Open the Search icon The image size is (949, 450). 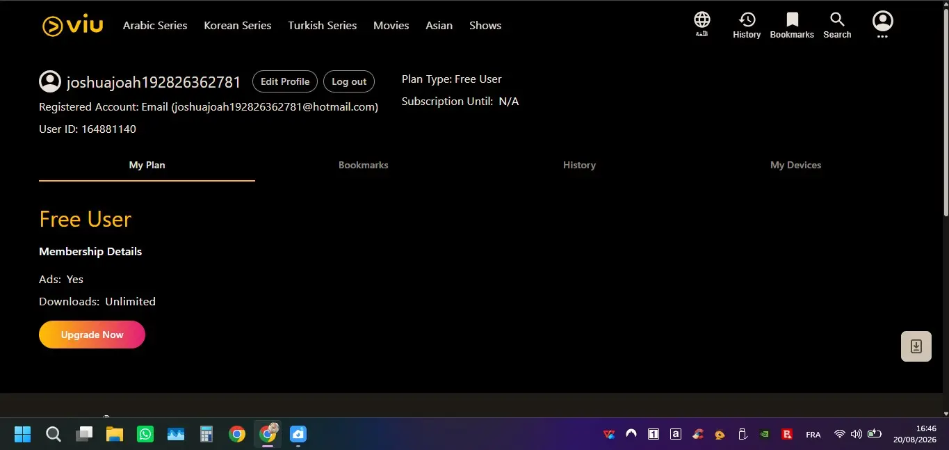coord(837,25)
